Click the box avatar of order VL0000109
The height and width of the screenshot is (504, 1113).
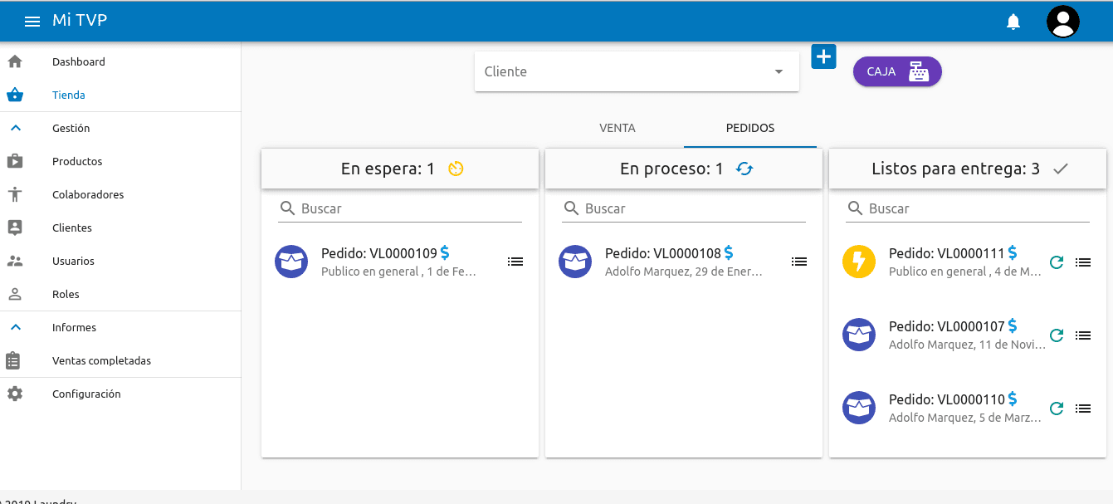pyautogui.click(x=291, y=262)
